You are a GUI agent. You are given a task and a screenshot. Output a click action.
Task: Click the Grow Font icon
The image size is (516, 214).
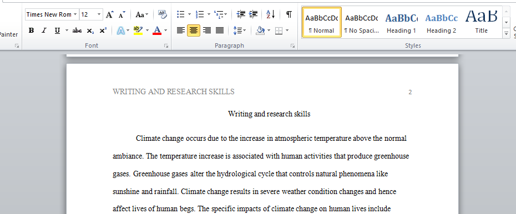110,14
